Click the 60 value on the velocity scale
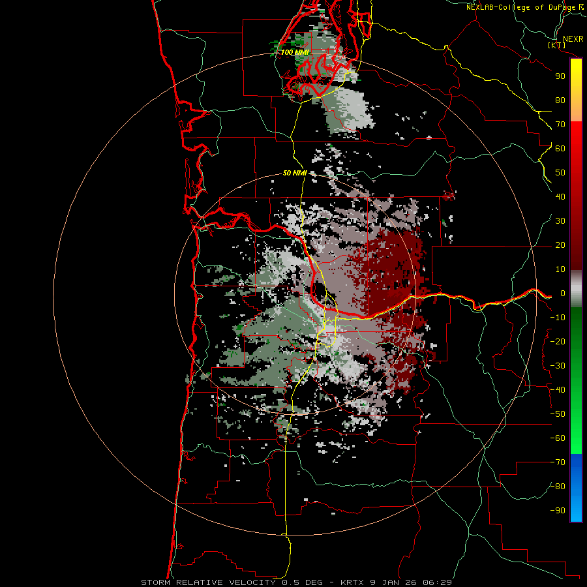The width and height of the screenshot is (587, 587). click(x=560, y=148)
